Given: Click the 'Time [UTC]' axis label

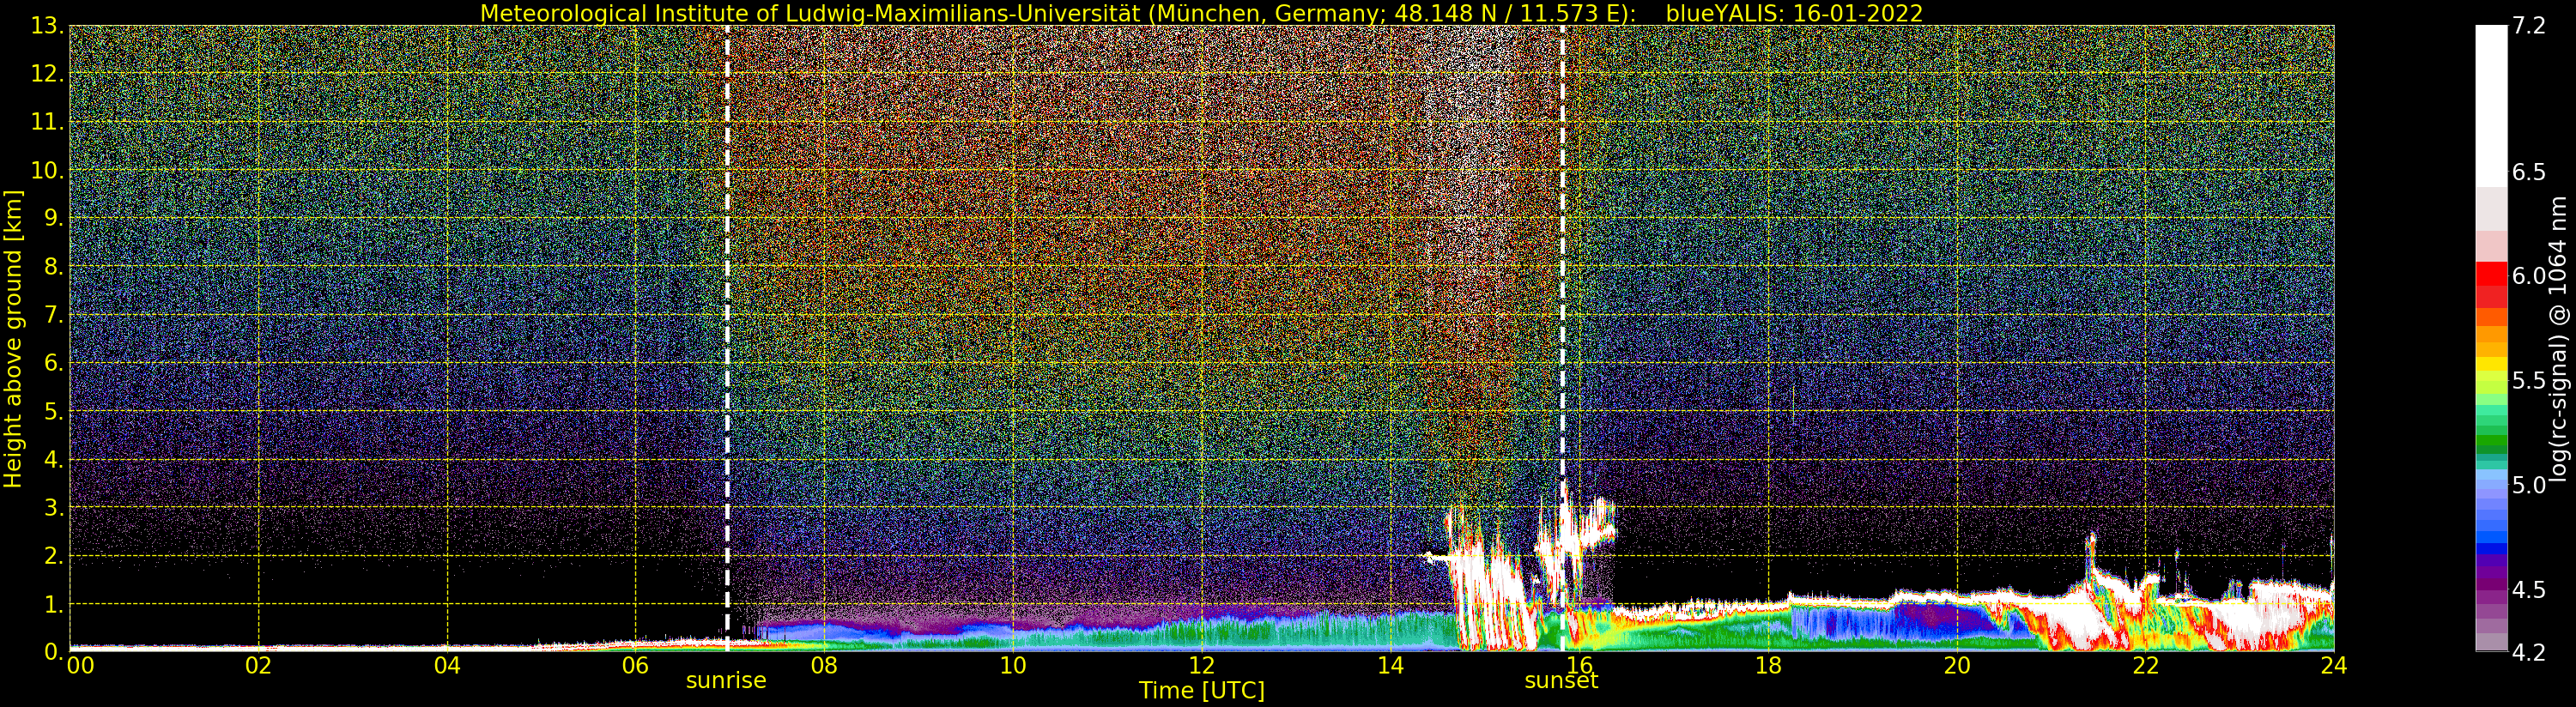Looking at the screenshot, I should [1201, 690].
